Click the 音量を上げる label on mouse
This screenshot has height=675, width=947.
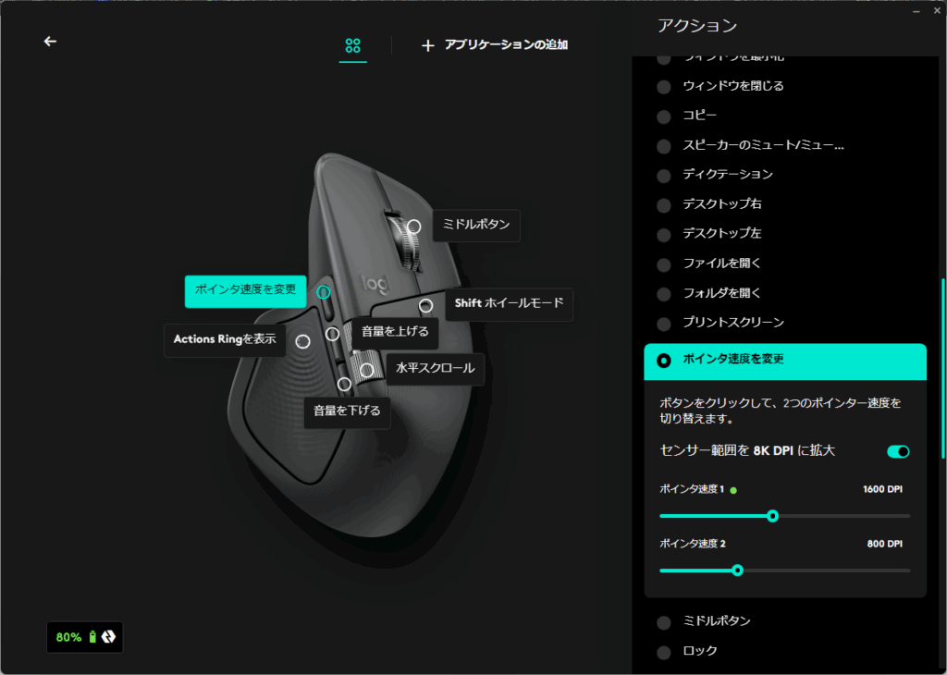coord(395,331)
